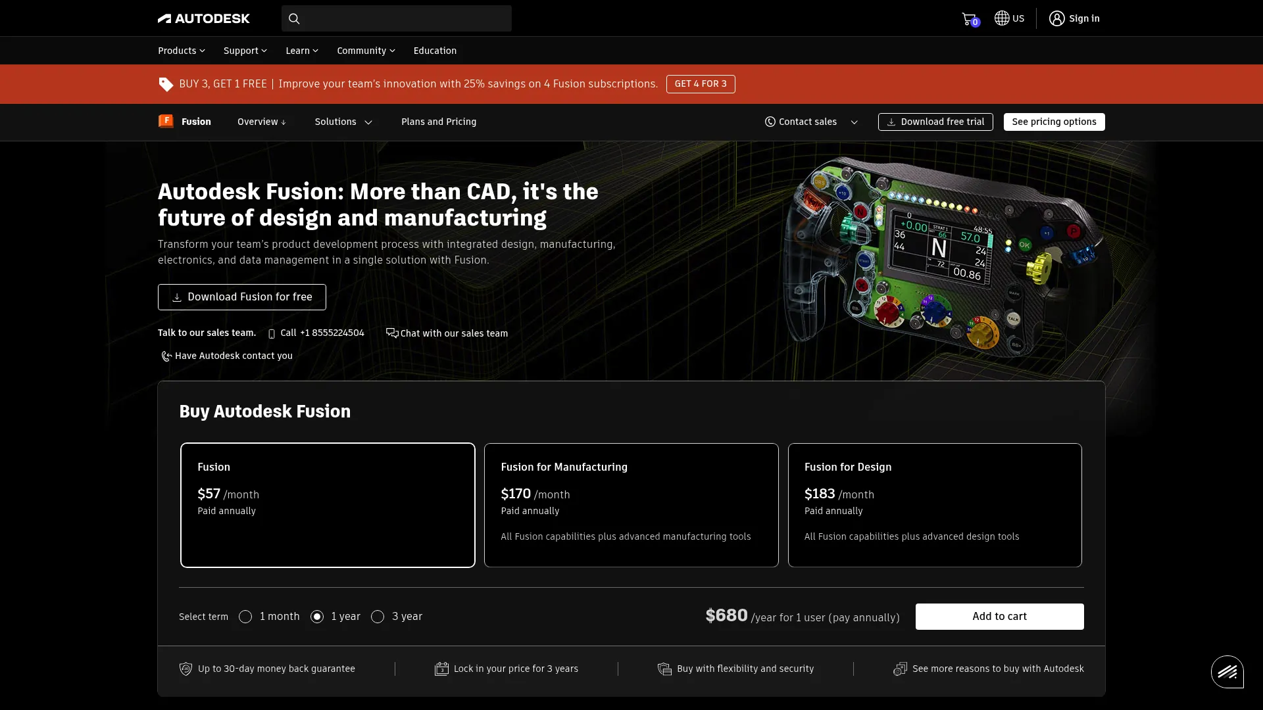
Task: Expand the Community menu
Action: point(366,51)
